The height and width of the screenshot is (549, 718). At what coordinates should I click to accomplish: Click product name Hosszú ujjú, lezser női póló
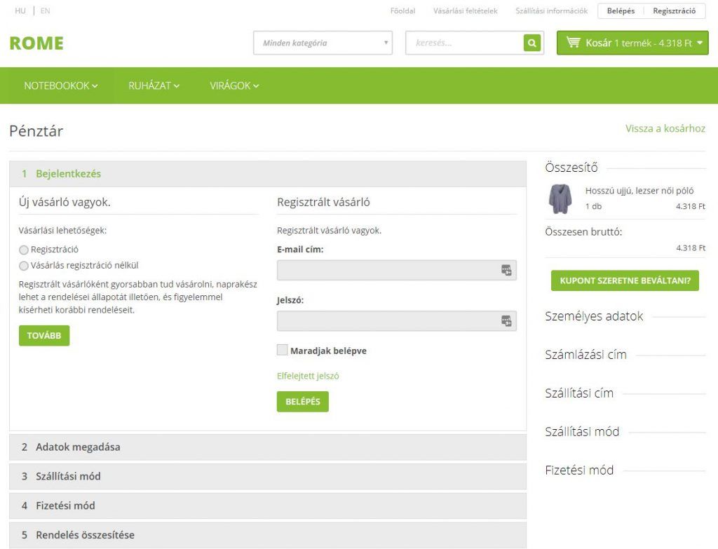pos(639,191)
